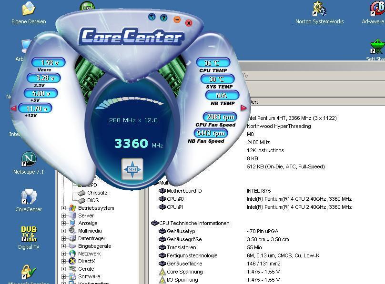This screenshot has height=284, width=385.
Task: Click CPU Technische Informationen heading
Action: point(194,223)
